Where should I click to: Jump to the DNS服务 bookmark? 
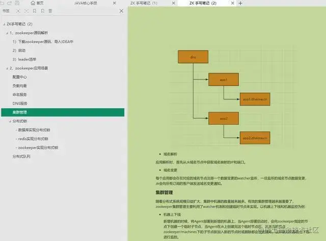(20, 103)
